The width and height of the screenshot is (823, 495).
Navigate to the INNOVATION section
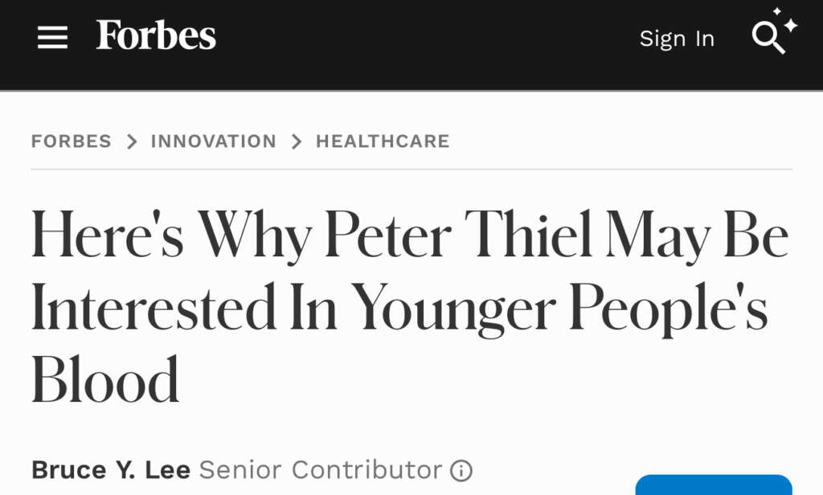point(213,141)
